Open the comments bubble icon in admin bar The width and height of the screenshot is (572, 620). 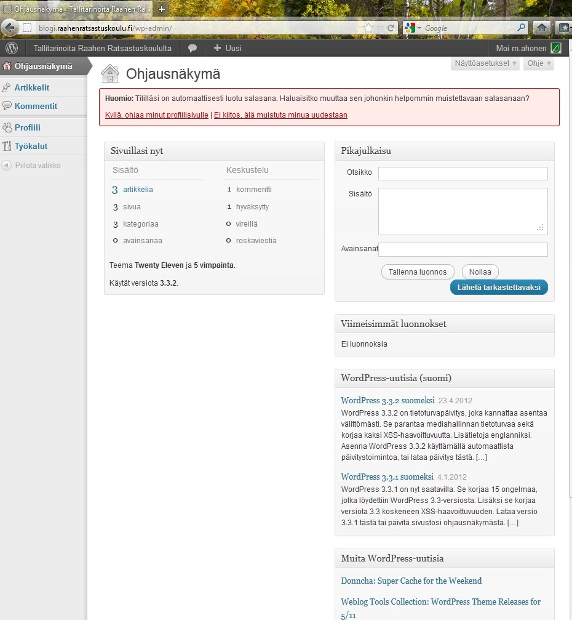(x=193, y=48)
